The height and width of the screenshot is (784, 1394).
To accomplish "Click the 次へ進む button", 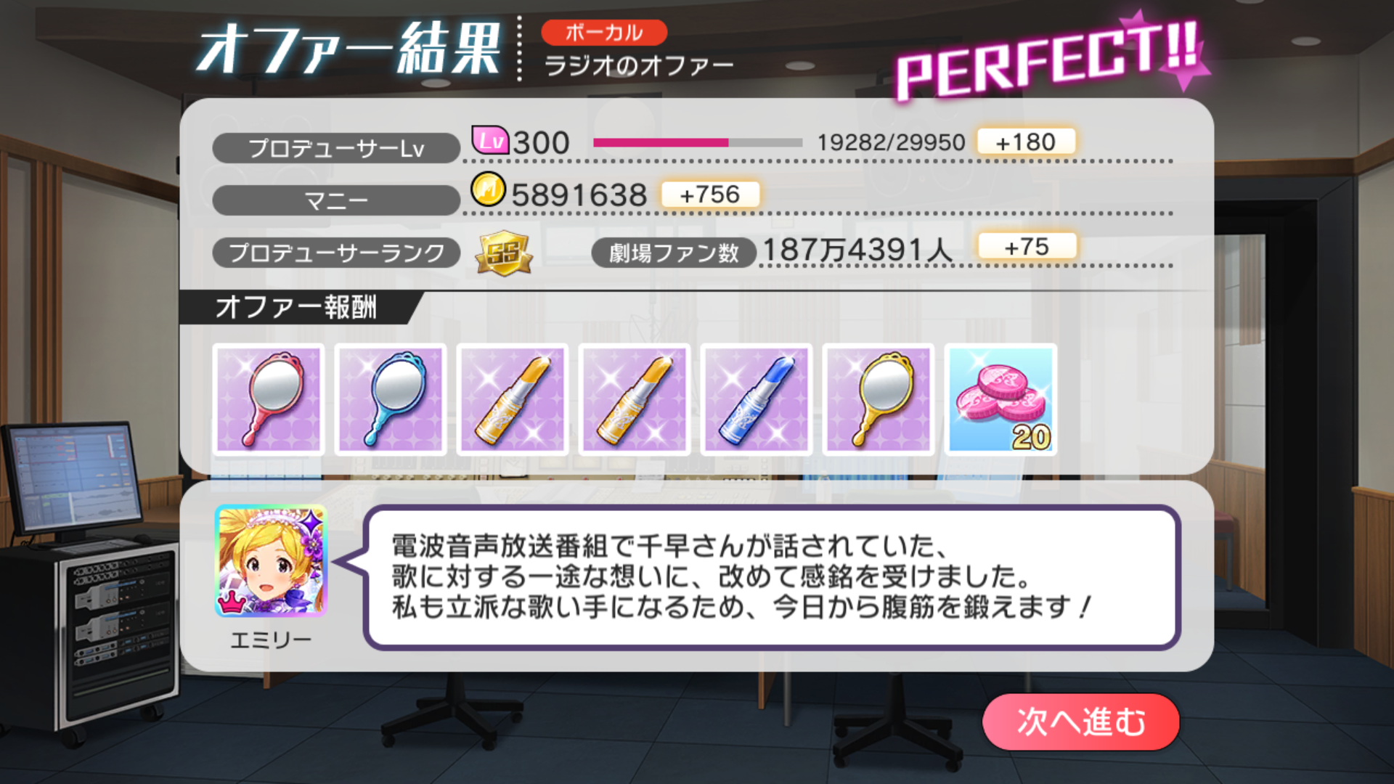I will [x=1080, y=722].
